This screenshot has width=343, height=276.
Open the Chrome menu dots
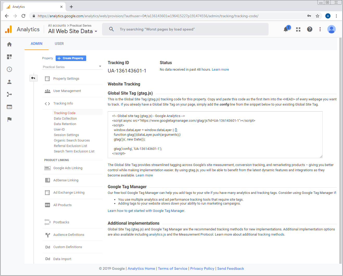(x=336, y=16)
